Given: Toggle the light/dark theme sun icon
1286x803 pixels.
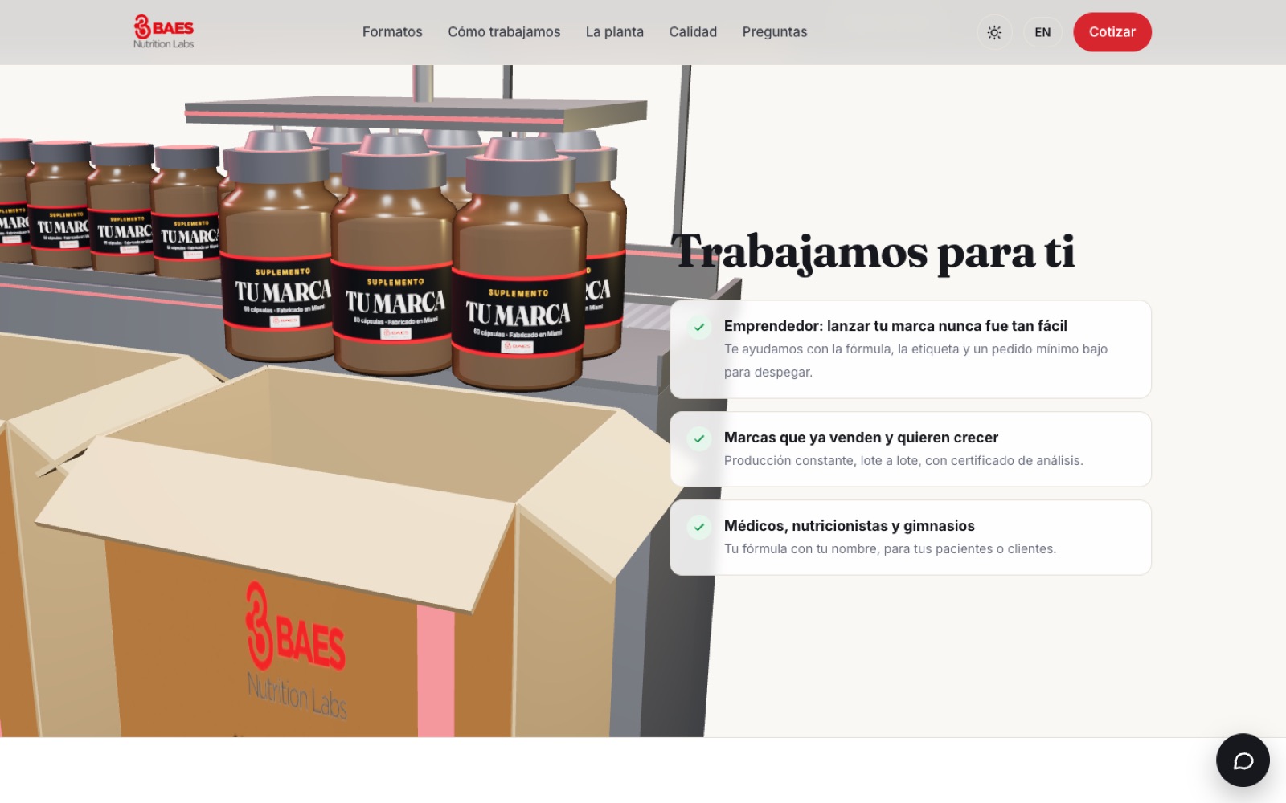Looking at the screenshot, I should click(994, 32).
